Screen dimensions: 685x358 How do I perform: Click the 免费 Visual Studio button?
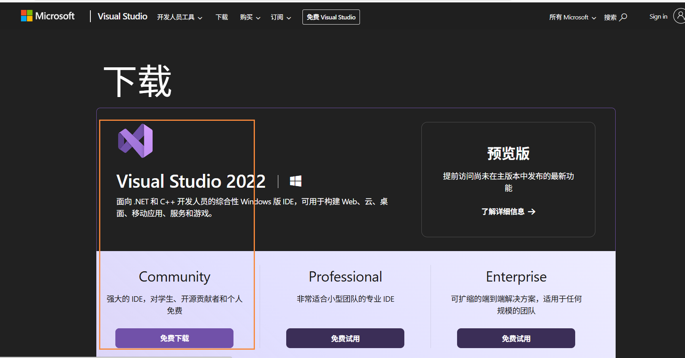331,17
